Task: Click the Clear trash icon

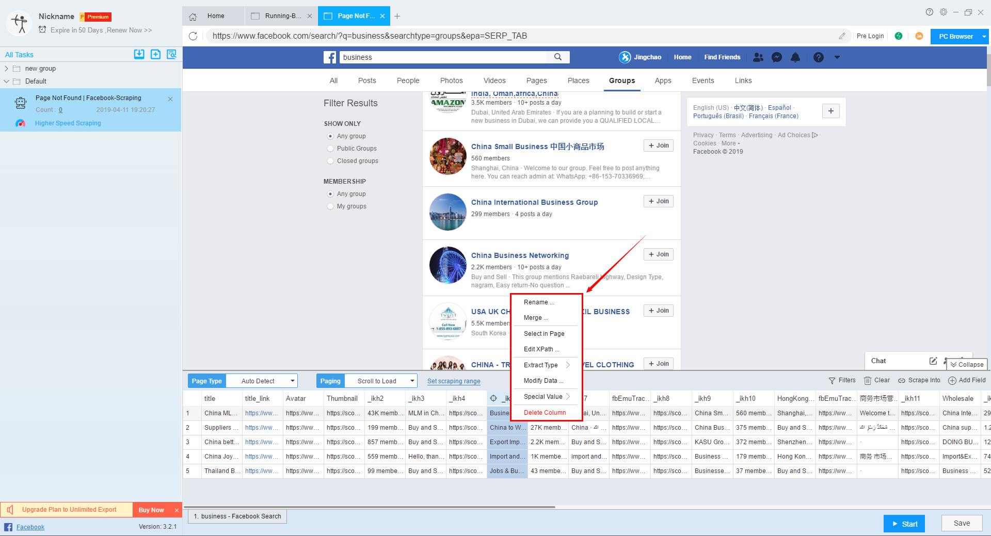Action: (868, 381)
